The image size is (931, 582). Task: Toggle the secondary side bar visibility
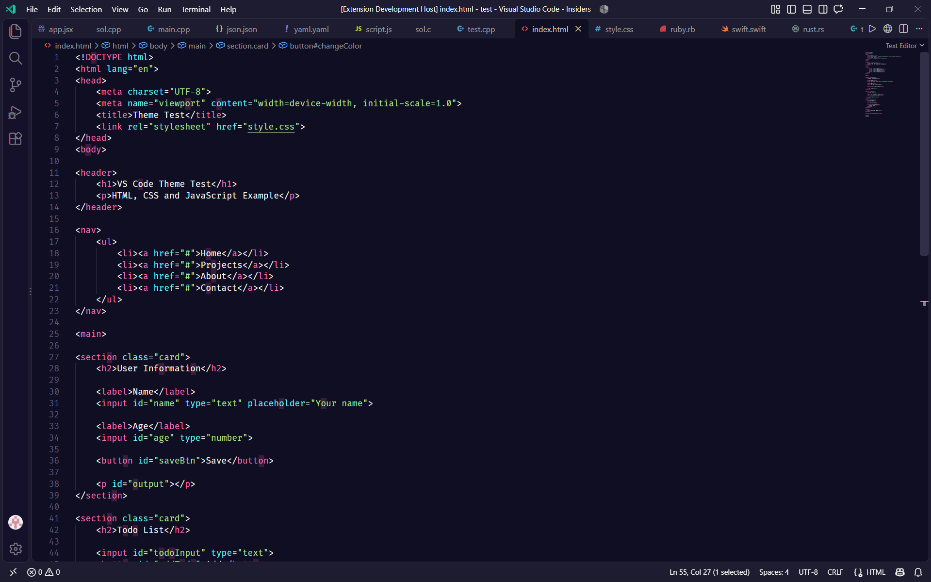823,9
